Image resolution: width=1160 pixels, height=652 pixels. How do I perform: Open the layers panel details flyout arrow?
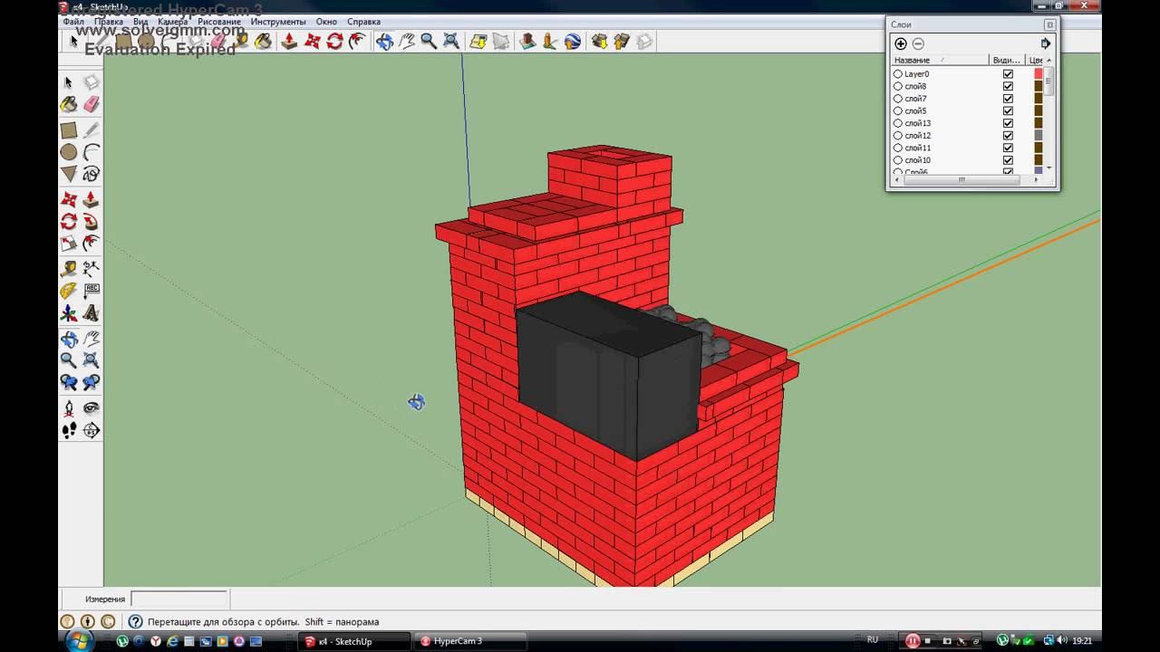[1045, 43]
